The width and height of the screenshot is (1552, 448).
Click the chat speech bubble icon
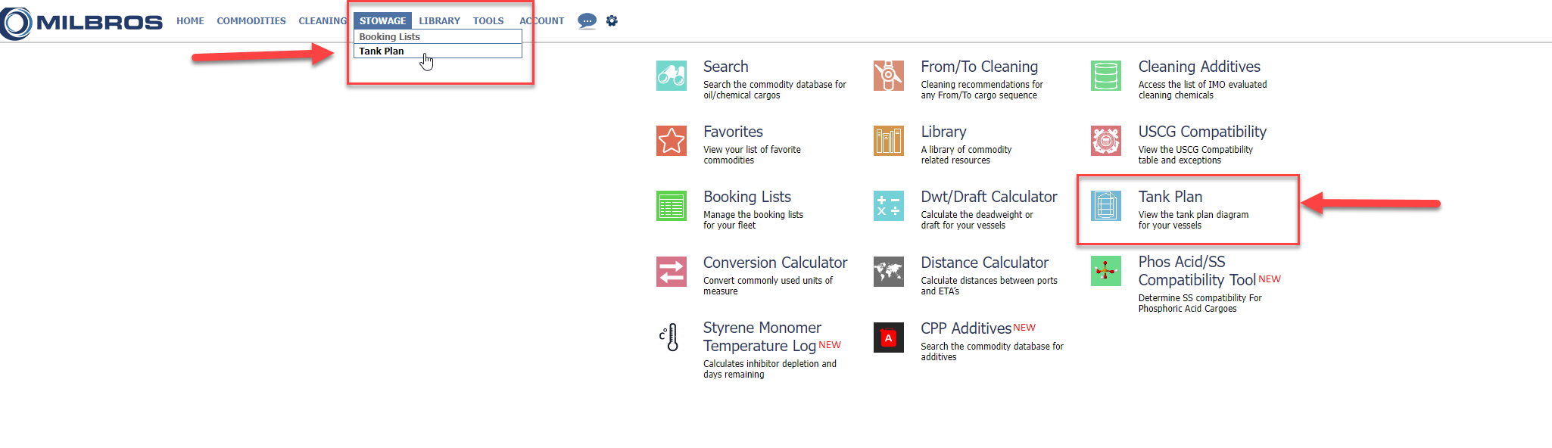587,21
